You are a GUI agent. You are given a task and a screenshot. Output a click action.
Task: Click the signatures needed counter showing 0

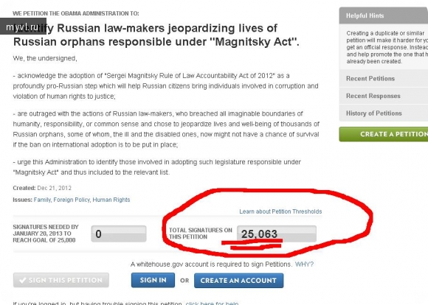119,234
